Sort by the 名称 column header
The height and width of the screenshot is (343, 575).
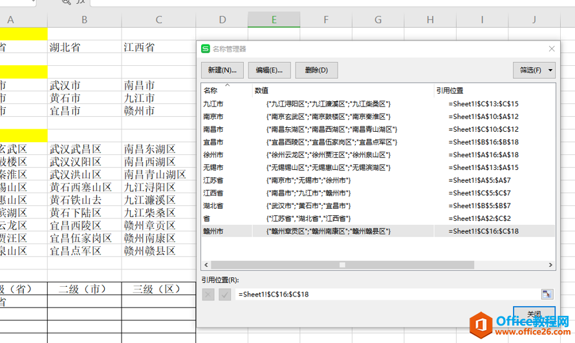click(226, 90)
